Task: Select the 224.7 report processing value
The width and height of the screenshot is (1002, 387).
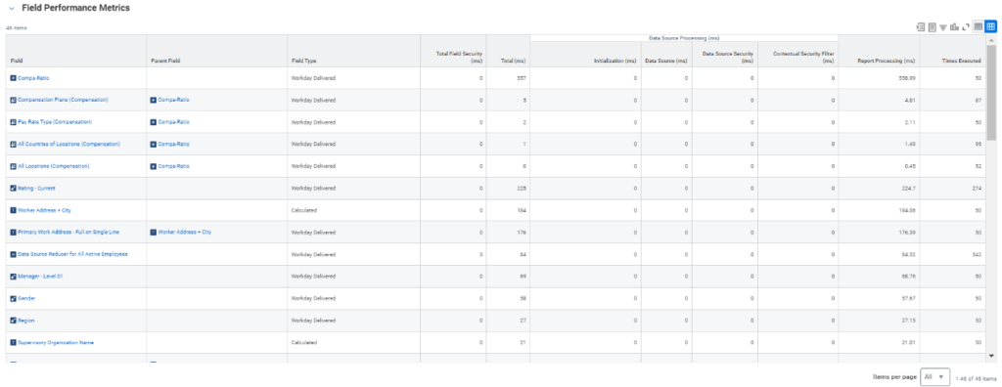Action: [x=909, y=189]
